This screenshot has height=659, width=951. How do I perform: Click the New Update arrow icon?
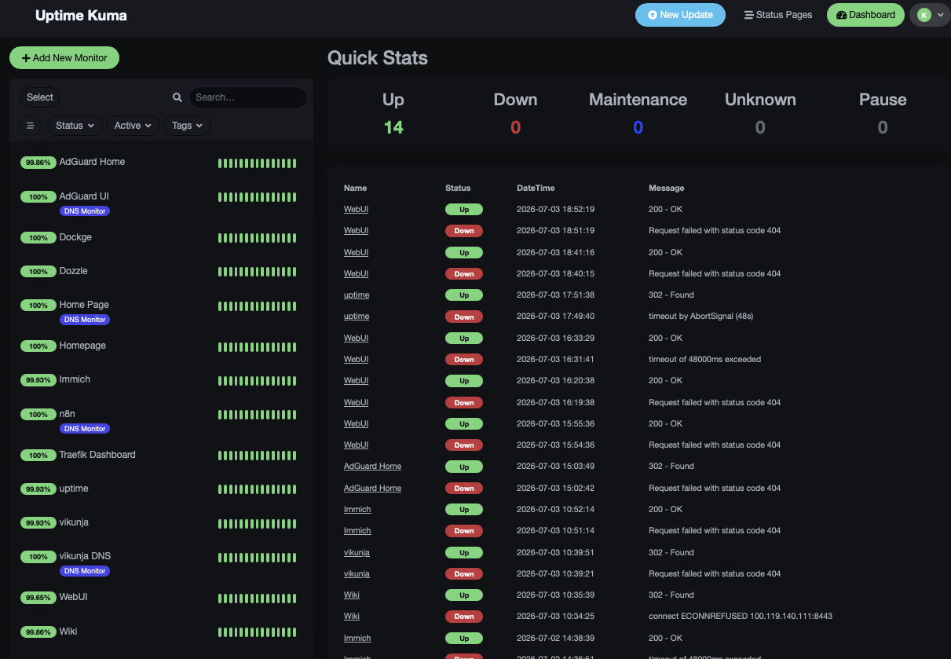pos(652,15)
